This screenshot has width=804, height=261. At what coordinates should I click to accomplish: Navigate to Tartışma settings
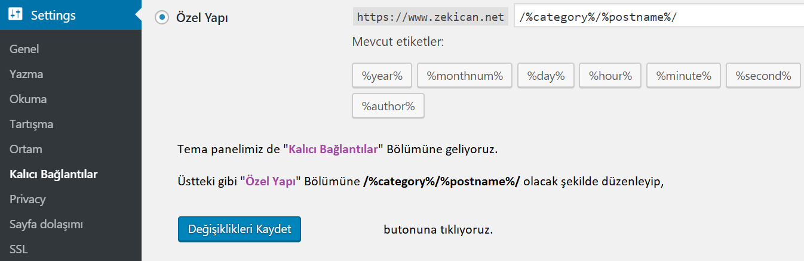[32, 125]
